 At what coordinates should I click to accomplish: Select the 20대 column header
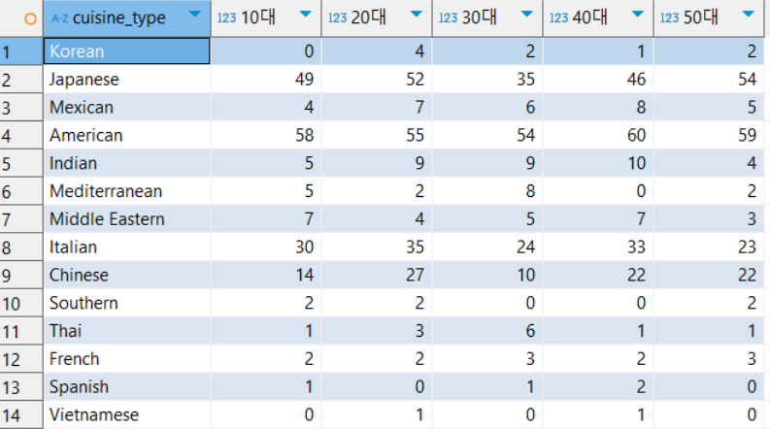pos(377,18)
